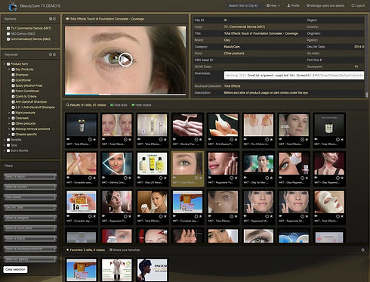Open the Select a region dropdown

(x=30, y=177)
